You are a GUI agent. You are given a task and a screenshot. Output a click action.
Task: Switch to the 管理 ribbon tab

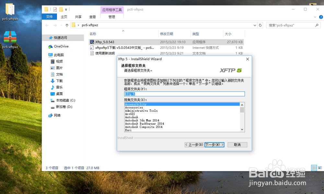[112, 17]
